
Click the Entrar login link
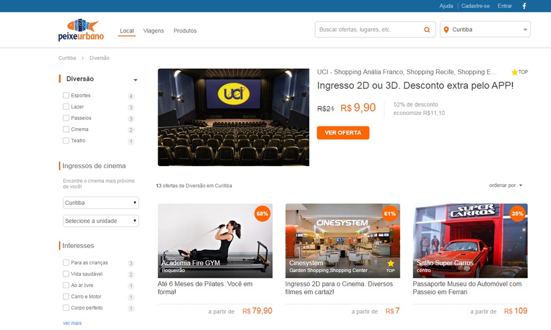click(505, 6)
